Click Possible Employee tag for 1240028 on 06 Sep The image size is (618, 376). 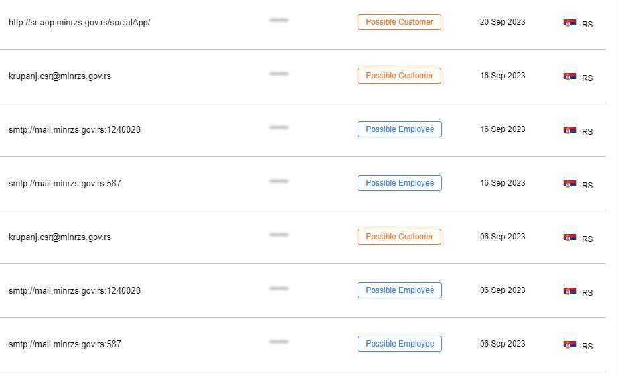tap(400, 290)
